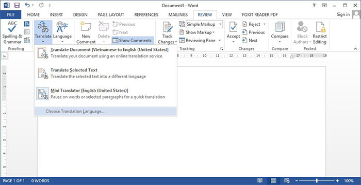Image resolution: width=361 pixels, height=185 pixels.
Task: Click the Thesaurus icon in Proofing
Action: 27,32
